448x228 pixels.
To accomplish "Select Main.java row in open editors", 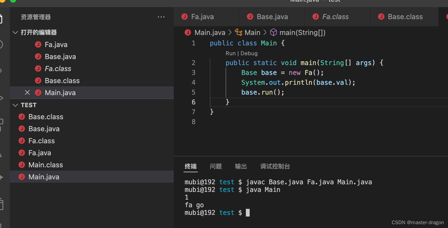I will click(92, 93).
